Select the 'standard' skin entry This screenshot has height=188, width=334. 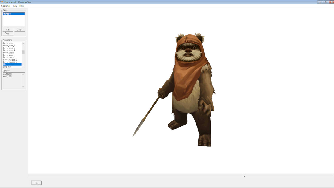point(14,14)
